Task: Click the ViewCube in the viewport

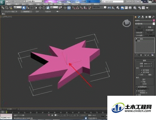Action: click(x=127, y=23)
